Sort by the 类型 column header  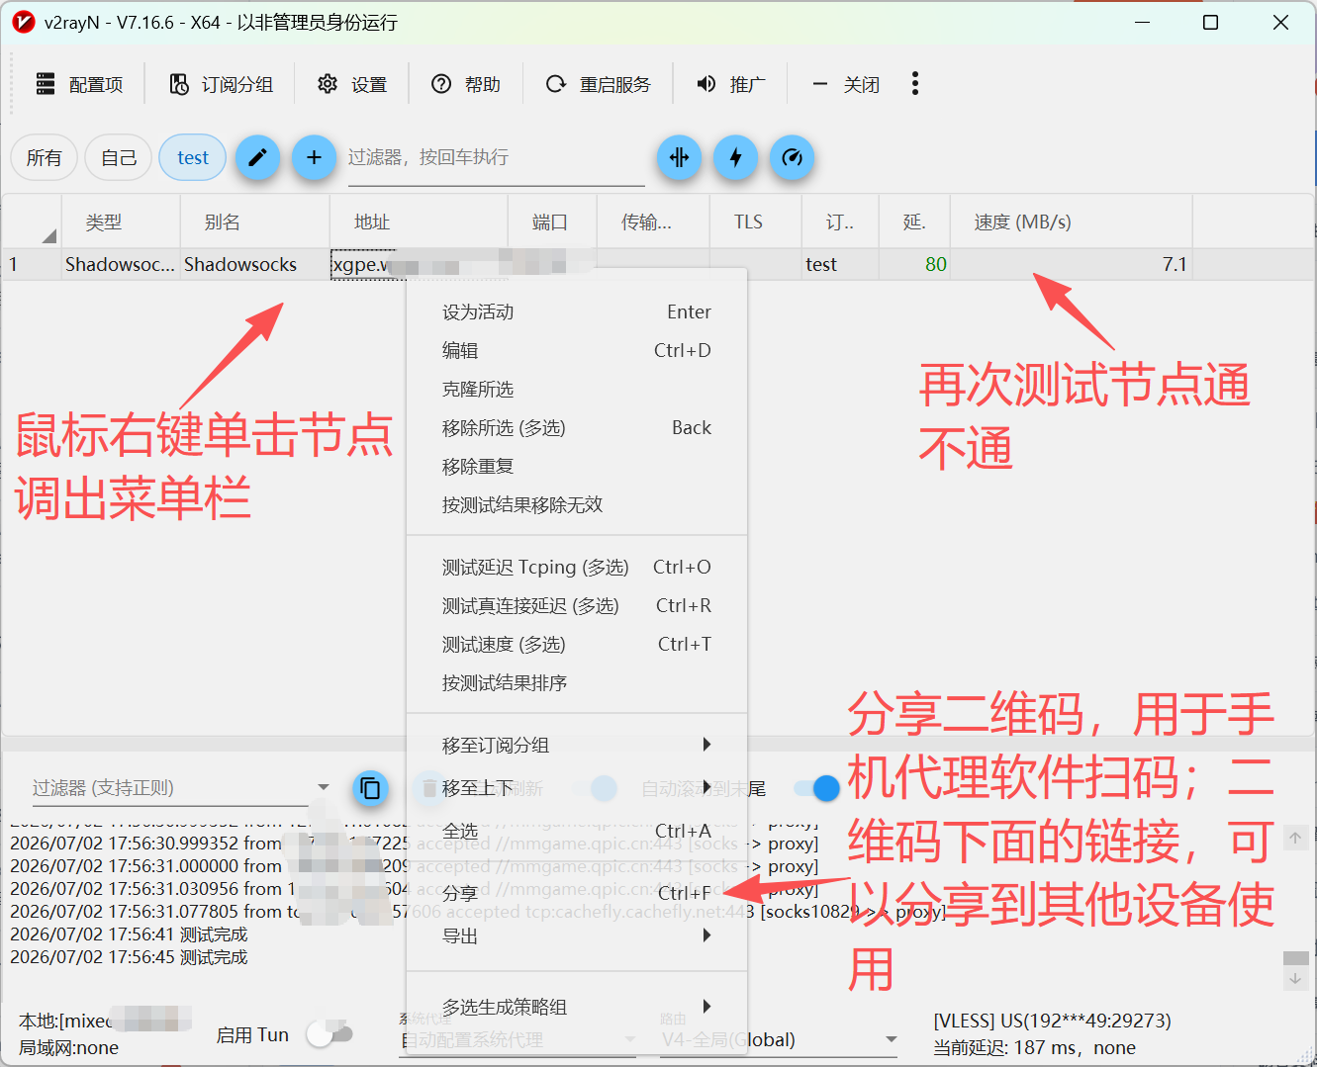pyautogui.click(x=121, y=222)
